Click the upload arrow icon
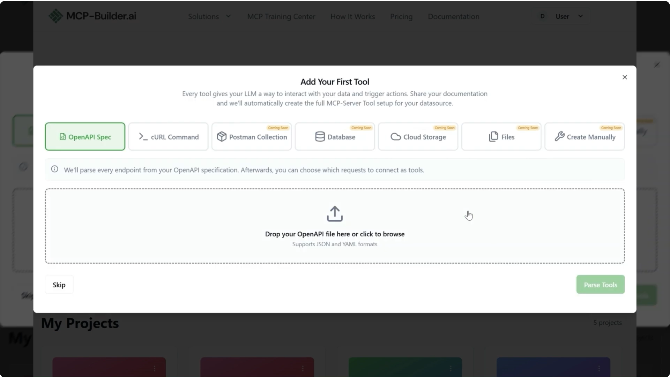 334,213
